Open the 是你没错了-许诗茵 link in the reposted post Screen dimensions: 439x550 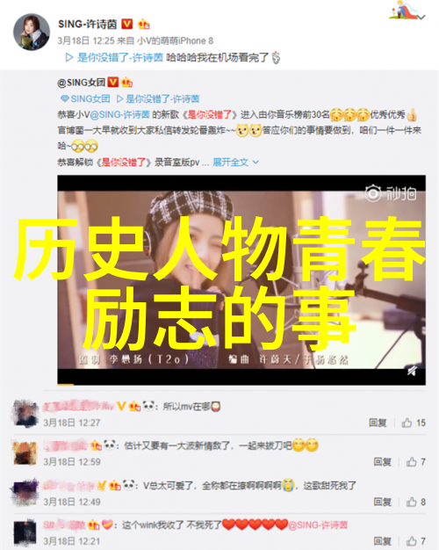(x=158, y=99)
